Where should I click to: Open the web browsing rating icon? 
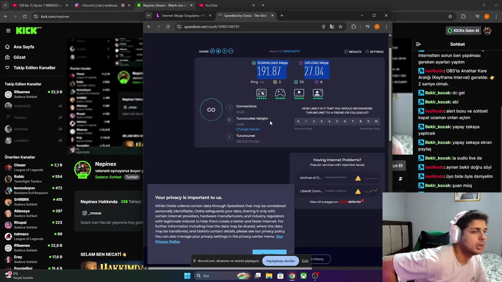[261, 93]
